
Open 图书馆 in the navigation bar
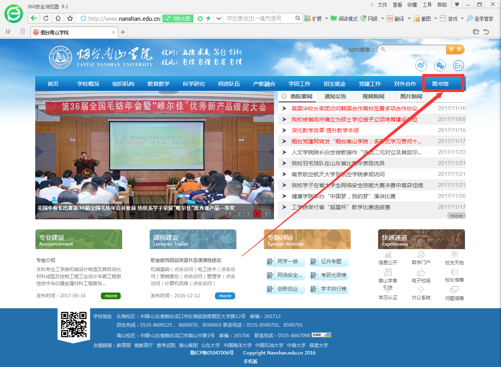coord(440,84)
